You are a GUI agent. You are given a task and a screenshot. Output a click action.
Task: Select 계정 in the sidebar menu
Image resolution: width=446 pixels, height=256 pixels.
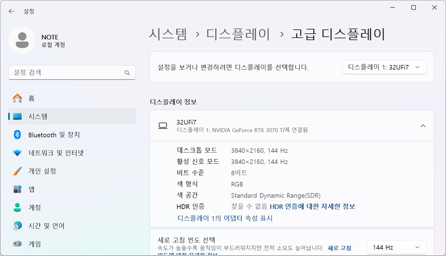35,207
